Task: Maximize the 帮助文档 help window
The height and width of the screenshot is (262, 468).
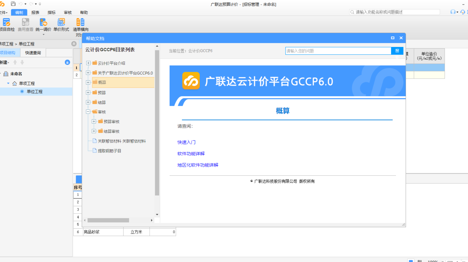Action: point(393,38)
